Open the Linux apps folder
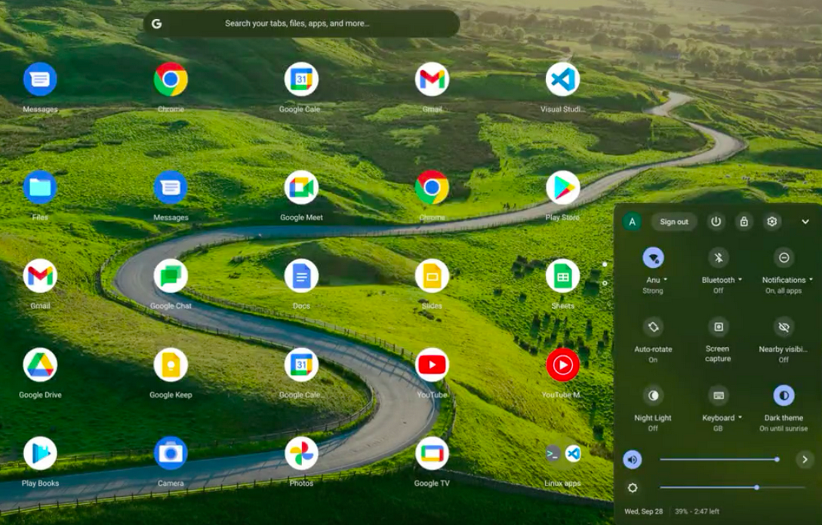The width and height of the screenshot is (822, 525). [562, 453]
